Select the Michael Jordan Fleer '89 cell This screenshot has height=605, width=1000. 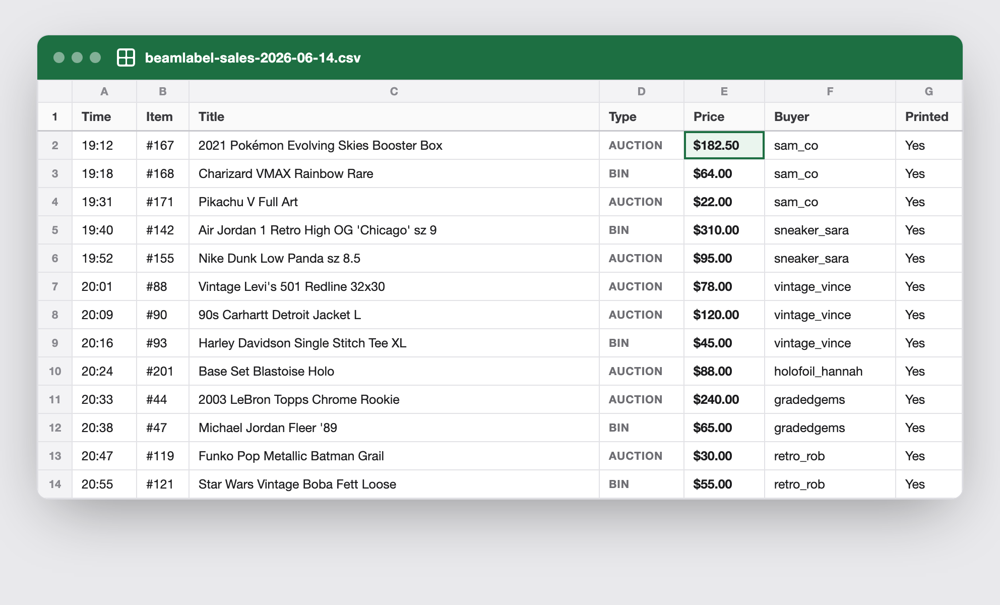[x=394, y=428]
